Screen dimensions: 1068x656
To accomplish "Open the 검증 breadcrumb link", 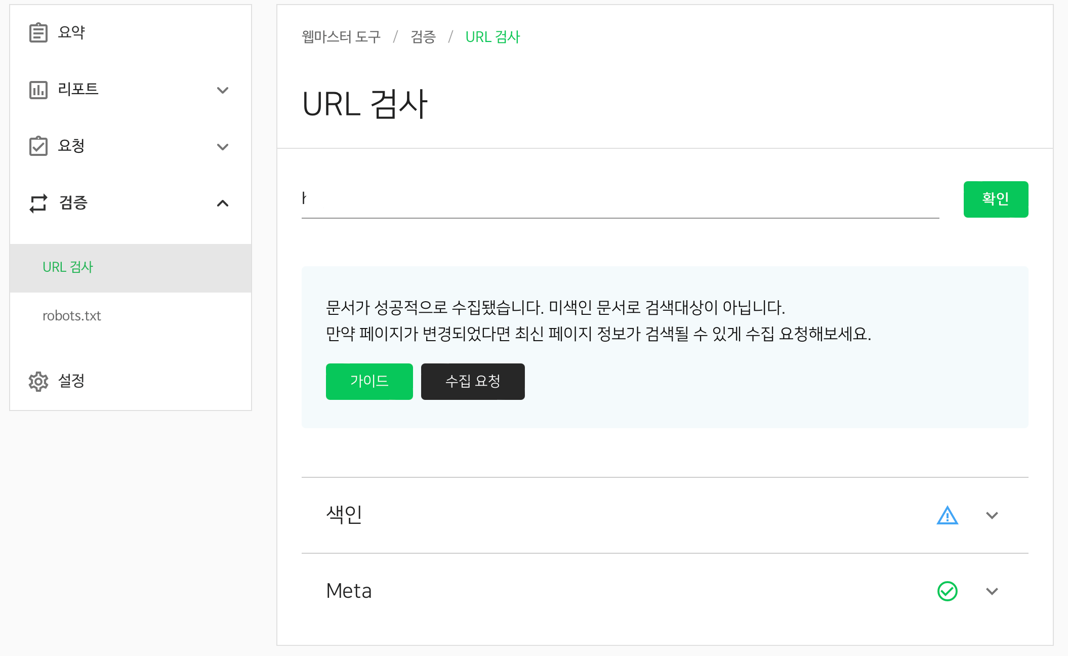I will pos(424,36).
